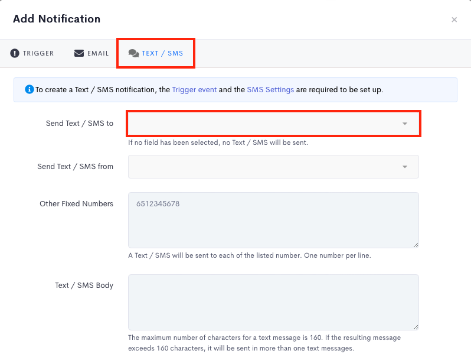Open the SMS Settings link
The image size is (471, 360).
pos(270,90)
